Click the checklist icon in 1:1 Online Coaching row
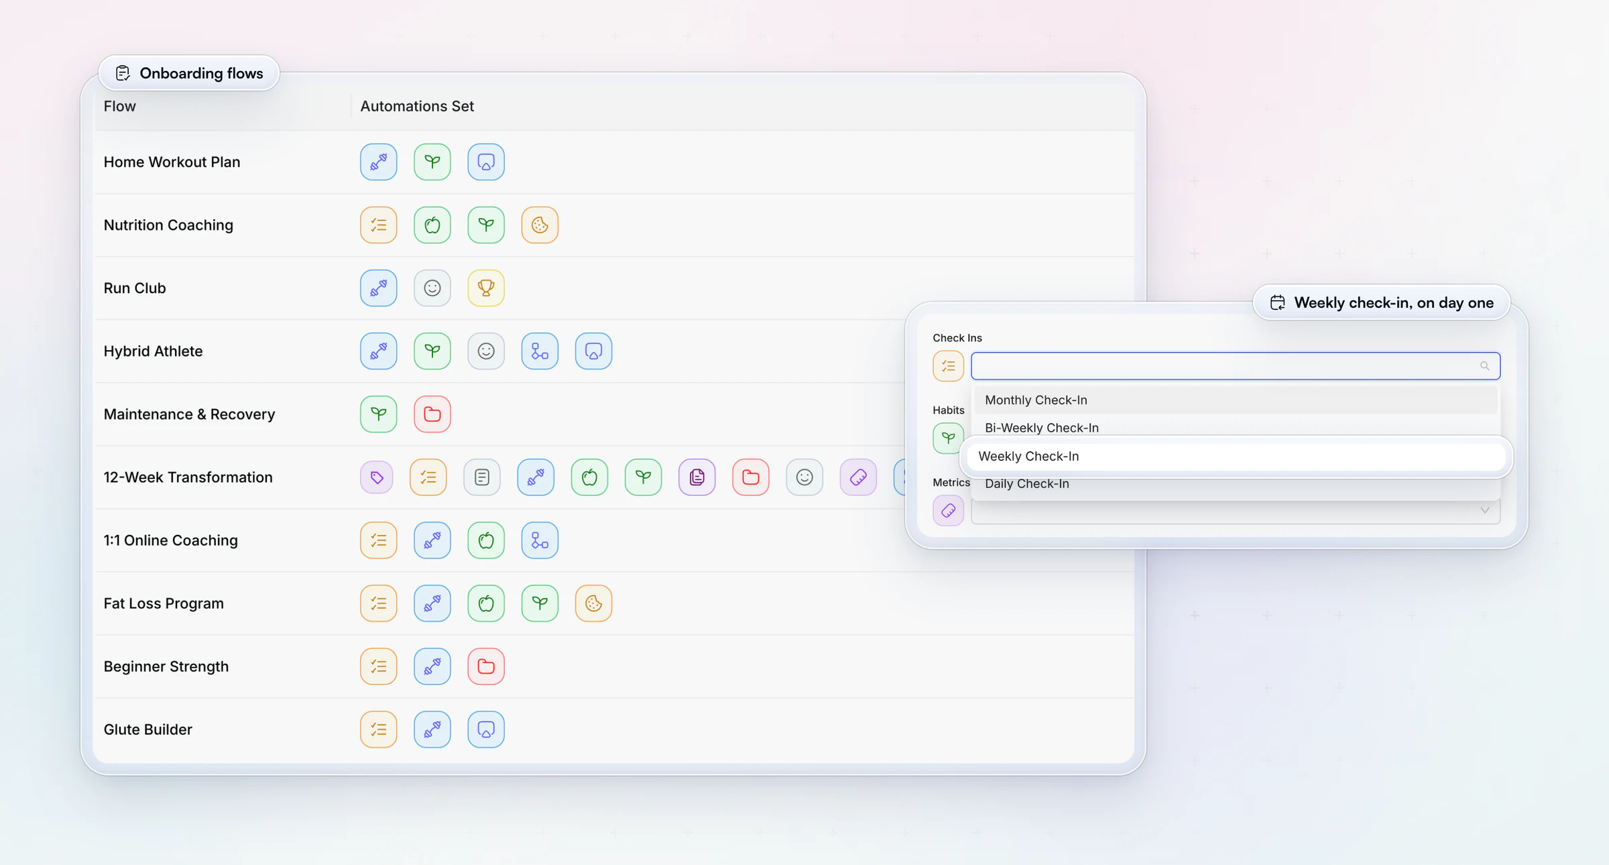This screenshot has width=1609, height=865. [378, 540]
